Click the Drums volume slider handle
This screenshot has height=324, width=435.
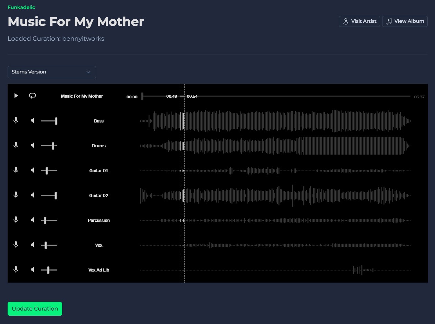point(53,146)
